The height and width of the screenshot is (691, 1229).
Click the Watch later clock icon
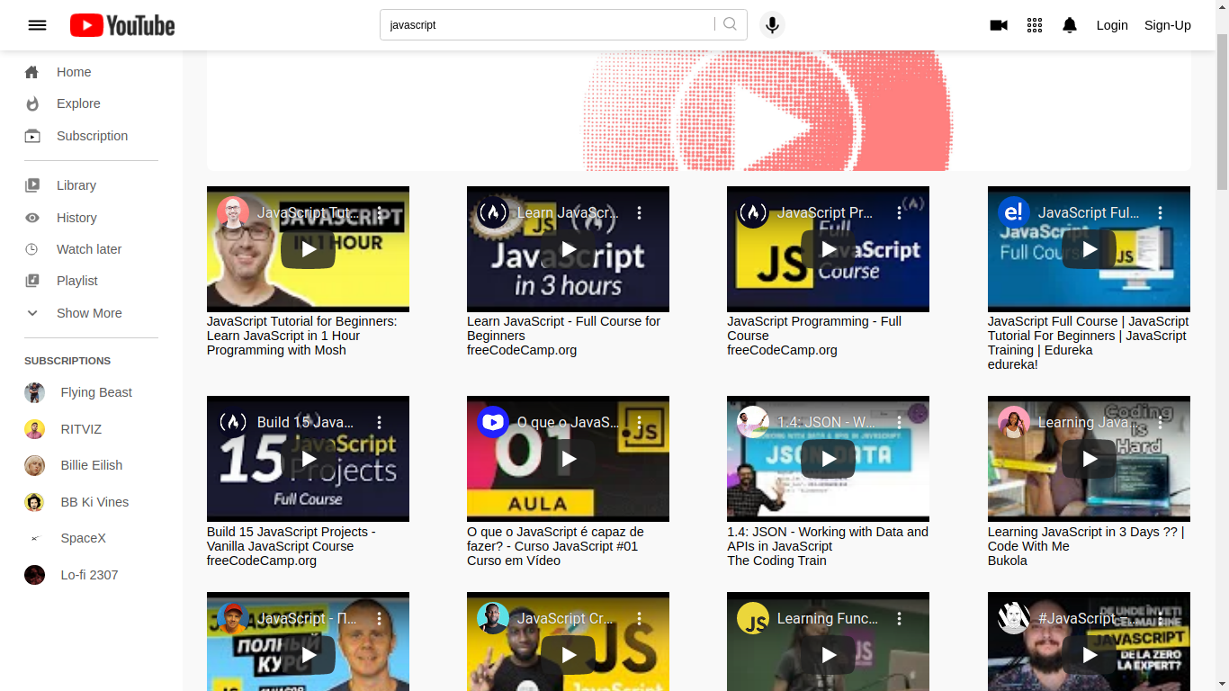[x=32, y=249]
